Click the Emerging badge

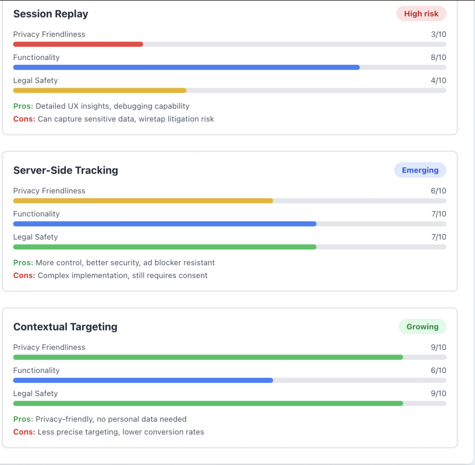pos(420,170)
